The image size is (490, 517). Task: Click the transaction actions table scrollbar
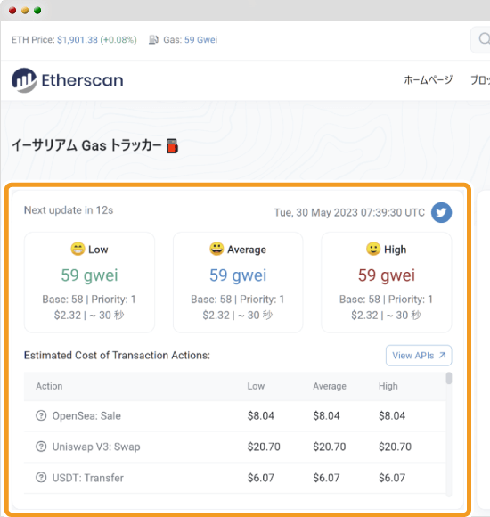click(x=448, y=379)
